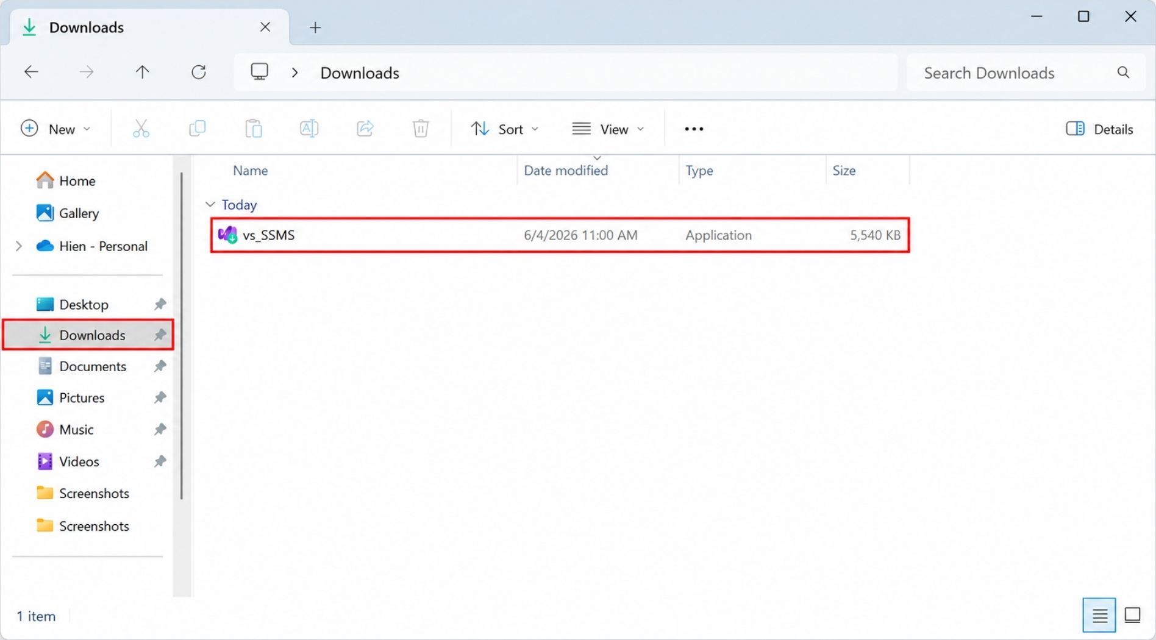Sort by the Name column header
The width and height of the screenshot is (1156, 640).
[250, 171]
